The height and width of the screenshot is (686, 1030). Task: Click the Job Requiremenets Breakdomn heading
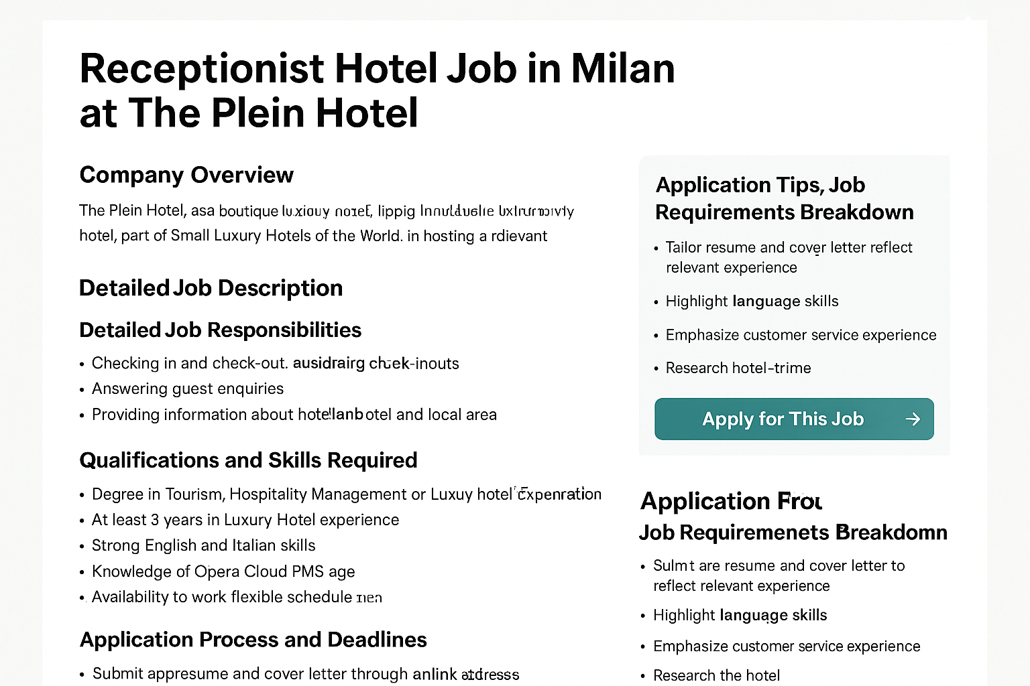tap(793, 533)
